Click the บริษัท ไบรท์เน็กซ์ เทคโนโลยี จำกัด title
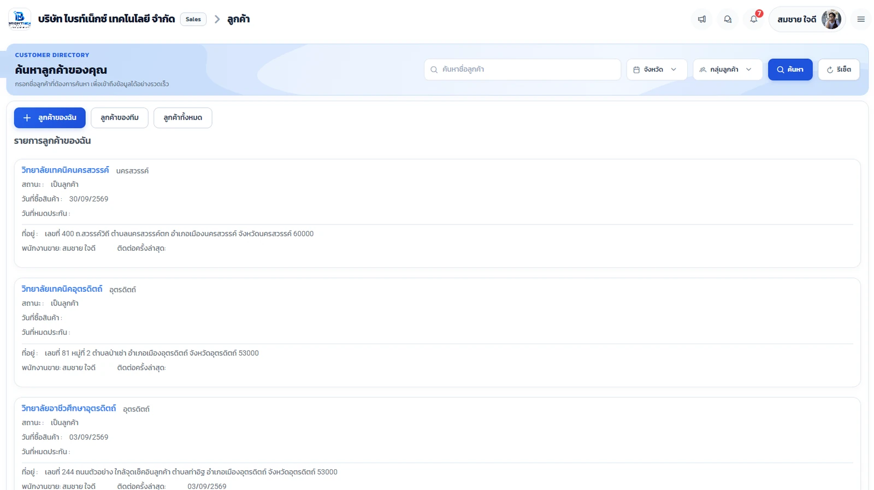This screenshot has width=874, height=490. (107, 19)
